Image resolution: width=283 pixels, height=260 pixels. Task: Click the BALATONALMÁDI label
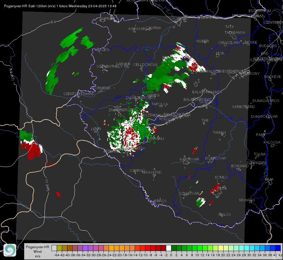pos(207,92)
